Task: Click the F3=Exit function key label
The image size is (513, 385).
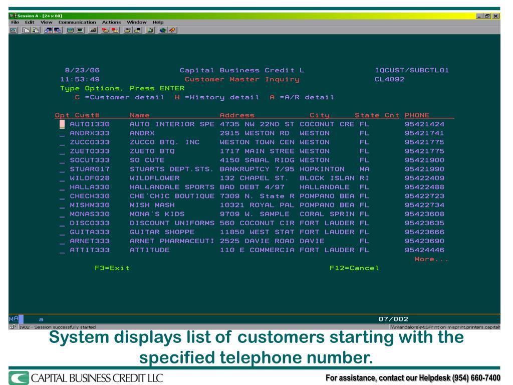Action: tap(112, 268)
